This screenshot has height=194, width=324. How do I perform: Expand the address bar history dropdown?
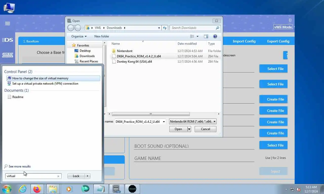click(159, 28)
